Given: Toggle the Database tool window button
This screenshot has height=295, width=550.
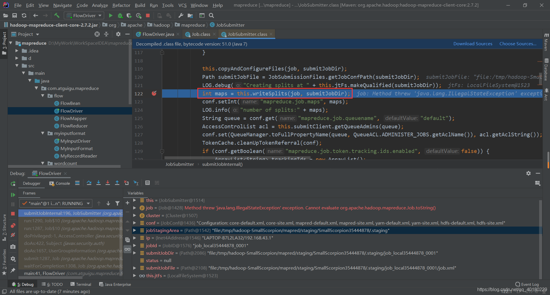Looking at the screenshot, I should click(x=546, y=70).
